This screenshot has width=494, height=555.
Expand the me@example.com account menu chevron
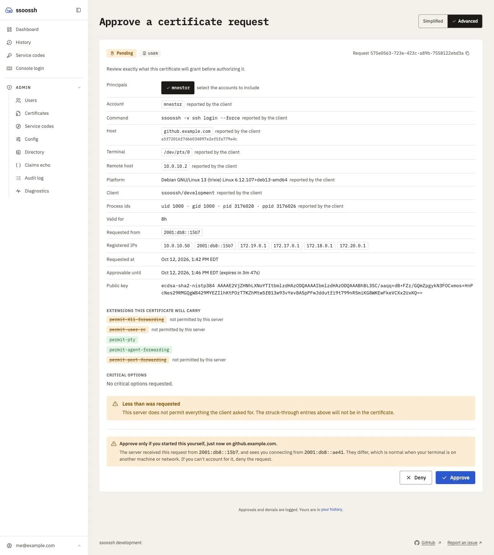pyautogui.click(x=79, y=546)
